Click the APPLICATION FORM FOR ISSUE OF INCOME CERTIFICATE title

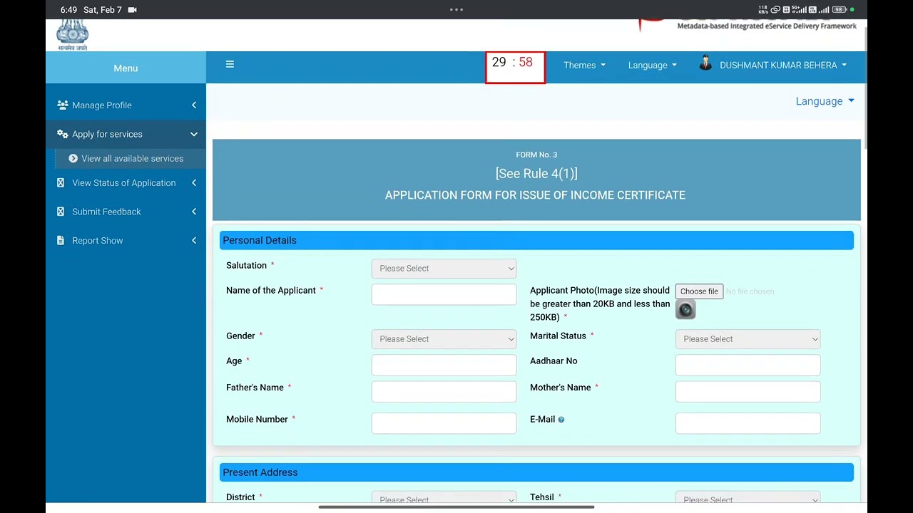click(x=535, y=195)
